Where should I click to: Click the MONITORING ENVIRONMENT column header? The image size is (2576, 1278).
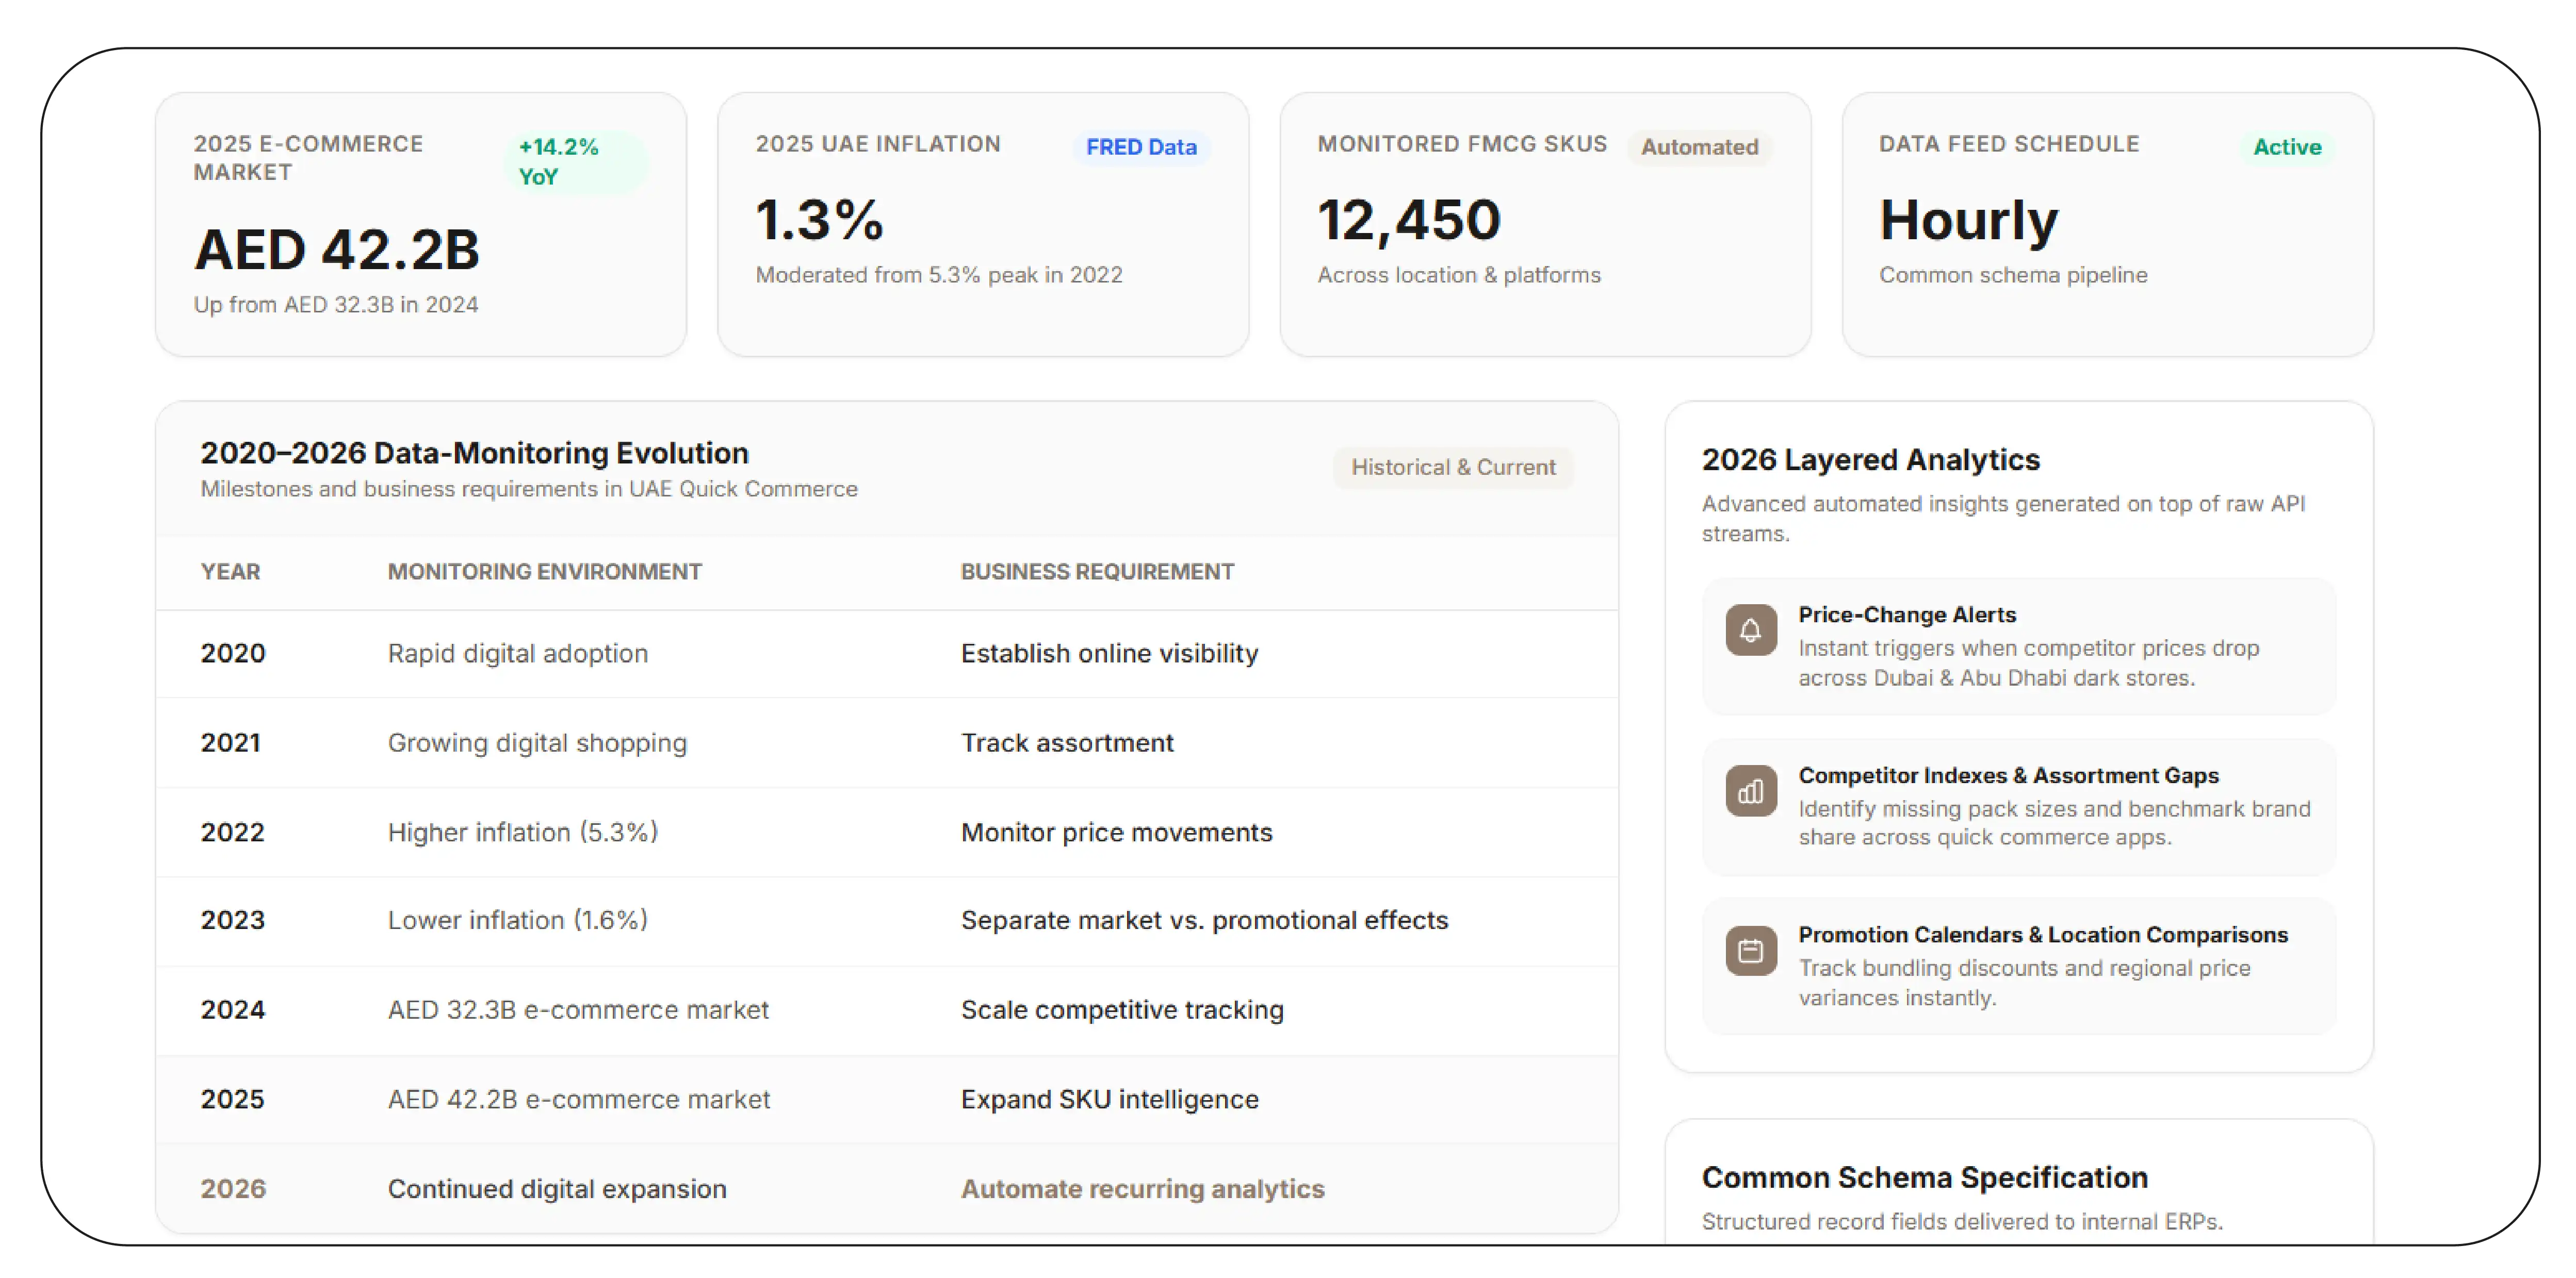pyautogui.click(x=545, y=572)
